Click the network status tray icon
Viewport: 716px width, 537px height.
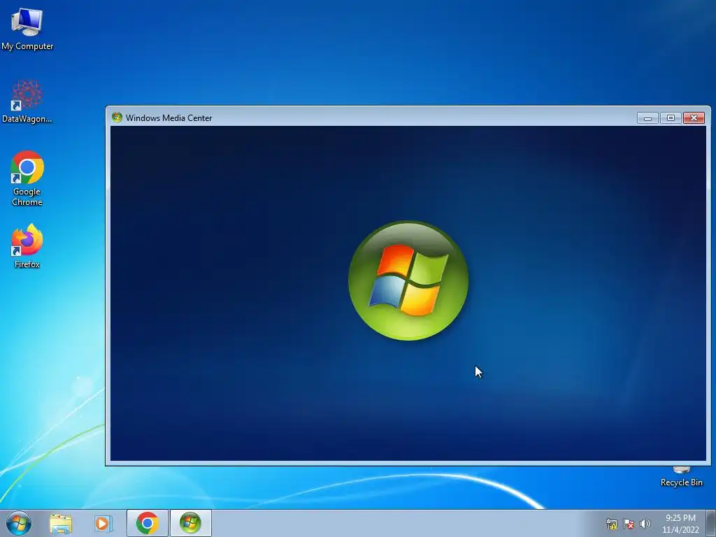pyautogui.click(x=611, y=524)
